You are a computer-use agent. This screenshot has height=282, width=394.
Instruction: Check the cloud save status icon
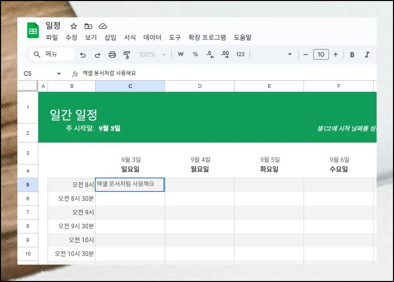[x=103, y=26]
